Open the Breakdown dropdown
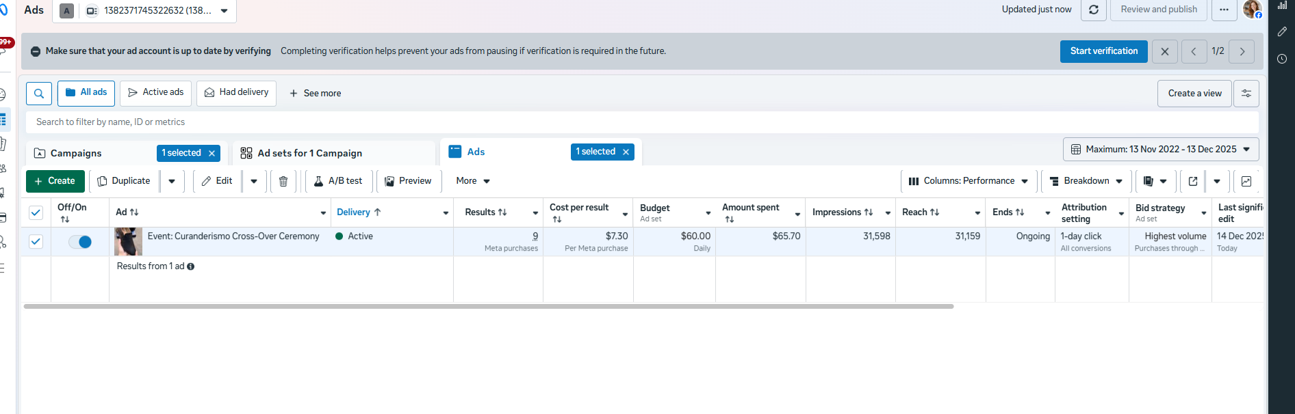Screen dimensions: 1295x414 pyautogui.click(x=1086, y=181)
